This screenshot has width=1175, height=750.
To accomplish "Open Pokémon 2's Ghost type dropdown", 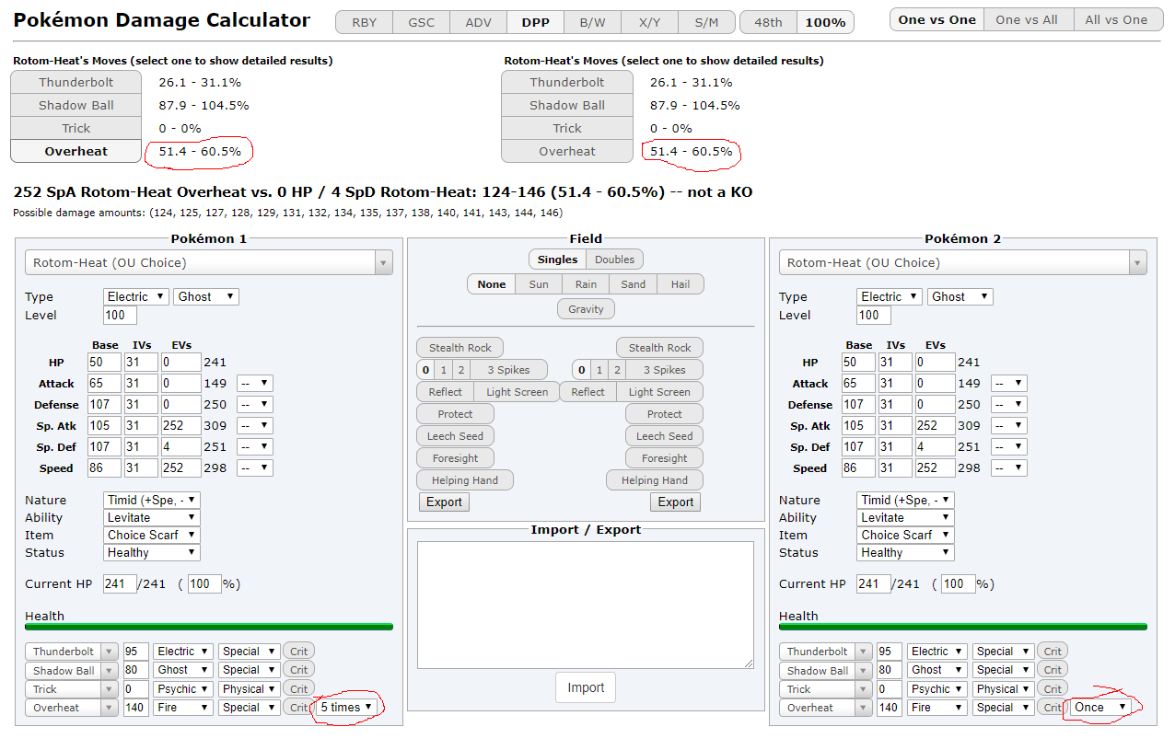I will (x=960, y=296).
